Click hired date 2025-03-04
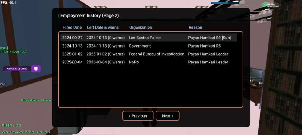302x135 pixels. (x=72, y=62)
